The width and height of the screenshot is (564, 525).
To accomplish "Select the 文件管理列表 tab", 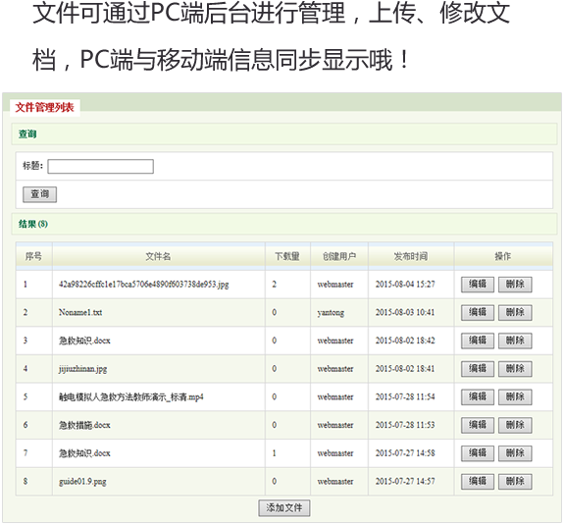I will [x=44, y=107].
